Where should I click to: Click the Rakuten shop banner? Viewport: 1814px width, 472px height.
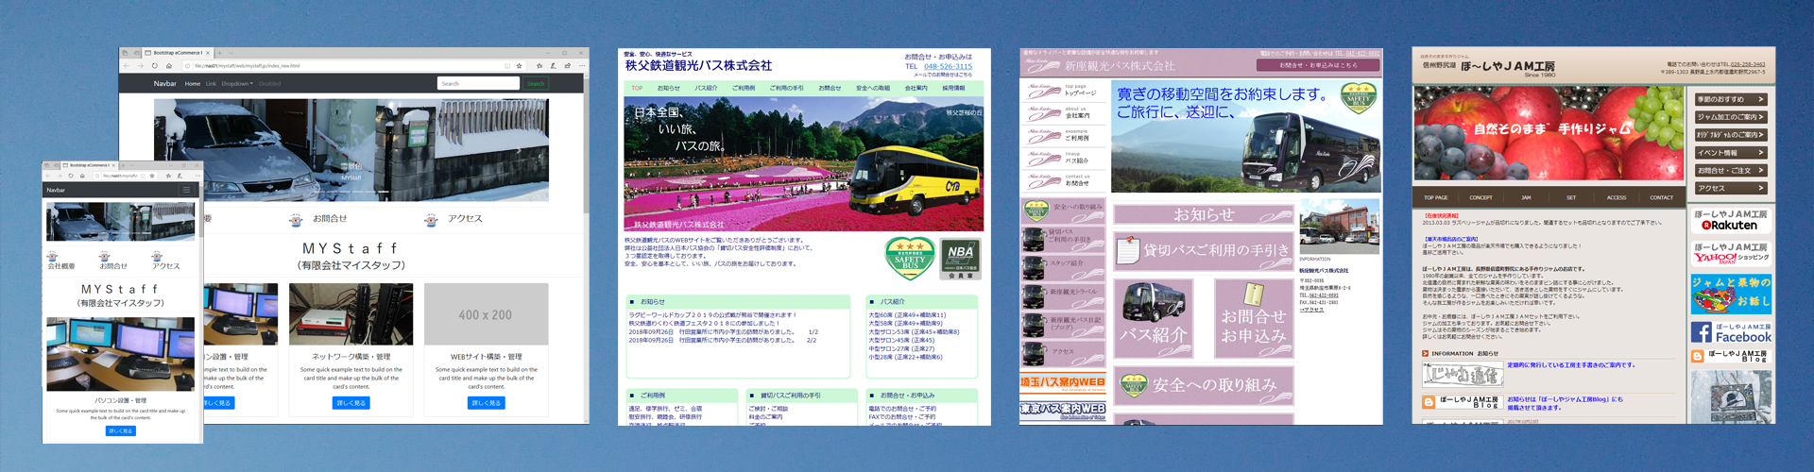[1731, 220]
